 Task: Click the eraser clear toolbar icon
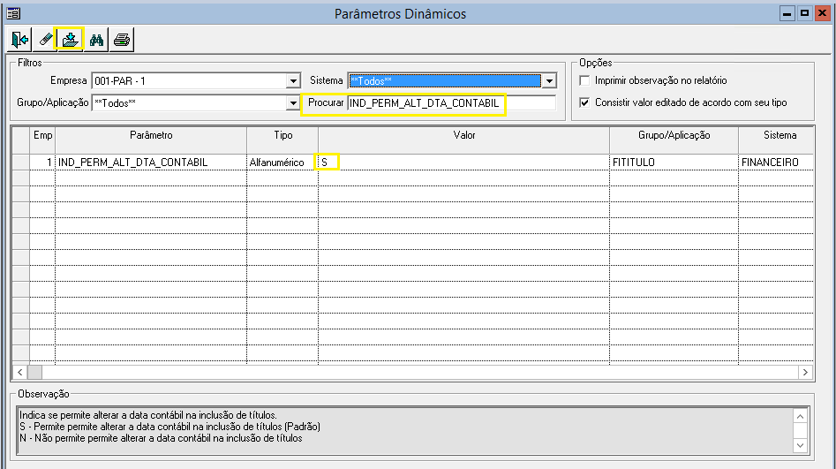coord(45,40)
